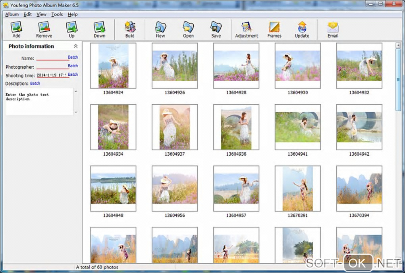405x273 pixels.
Task: Click photo grid scrollbar up arrow
Action: (x=398, y=45)
